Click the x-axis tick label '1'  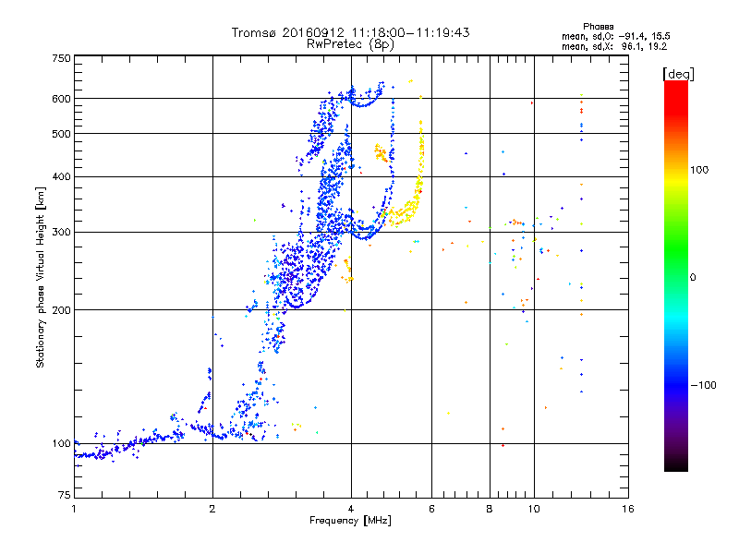[74, 509]
